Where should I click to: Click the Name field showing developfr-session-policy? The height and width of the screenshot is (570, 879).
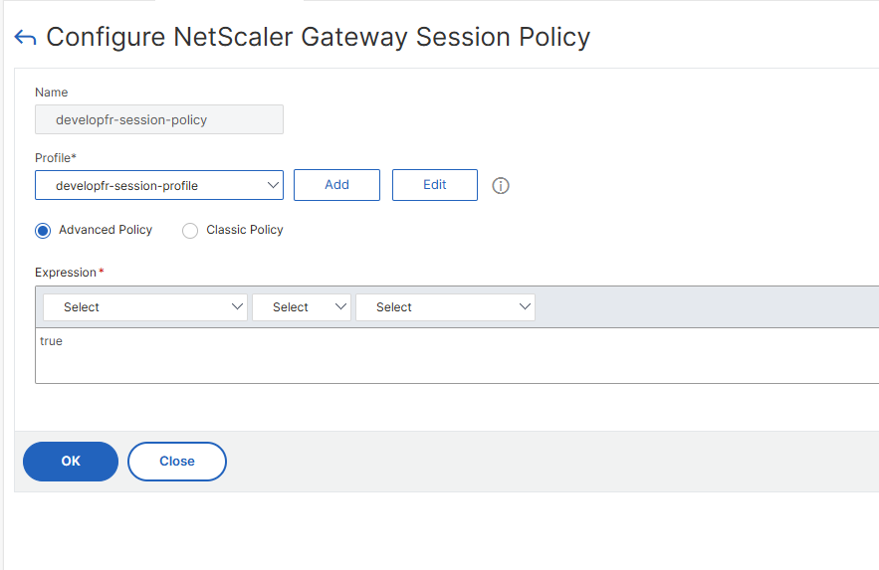(159, 119)
